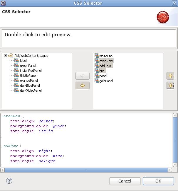The image size is (178, 191).
Task: Select btn in the chosen list
Action: point(102,71)
